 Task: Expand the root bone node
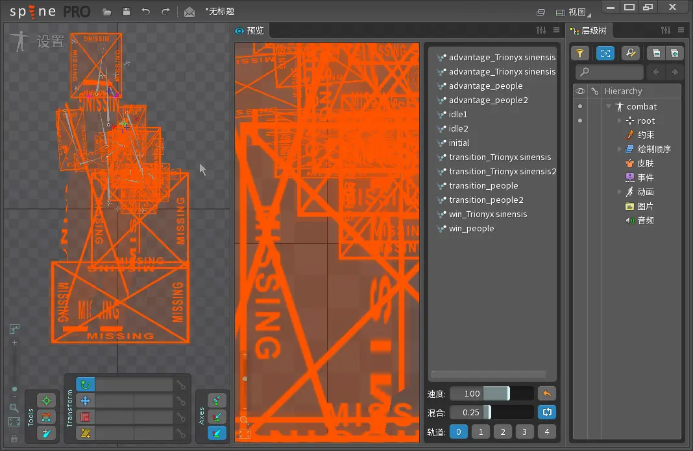point(620,121)
